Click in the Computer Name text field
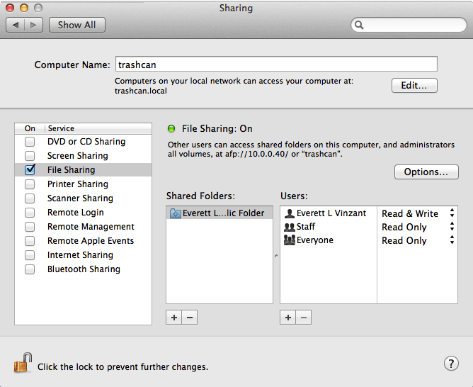Screen dimensions: 473x387 tap(276, 64)
